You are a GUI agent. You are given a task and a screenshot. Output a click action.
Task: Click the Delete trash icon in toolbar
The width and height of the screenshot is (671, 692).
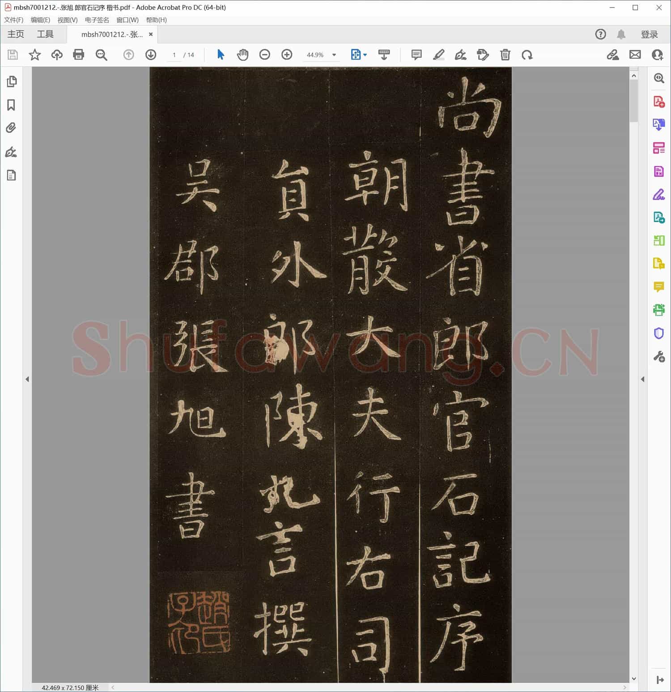click(505, 55)
